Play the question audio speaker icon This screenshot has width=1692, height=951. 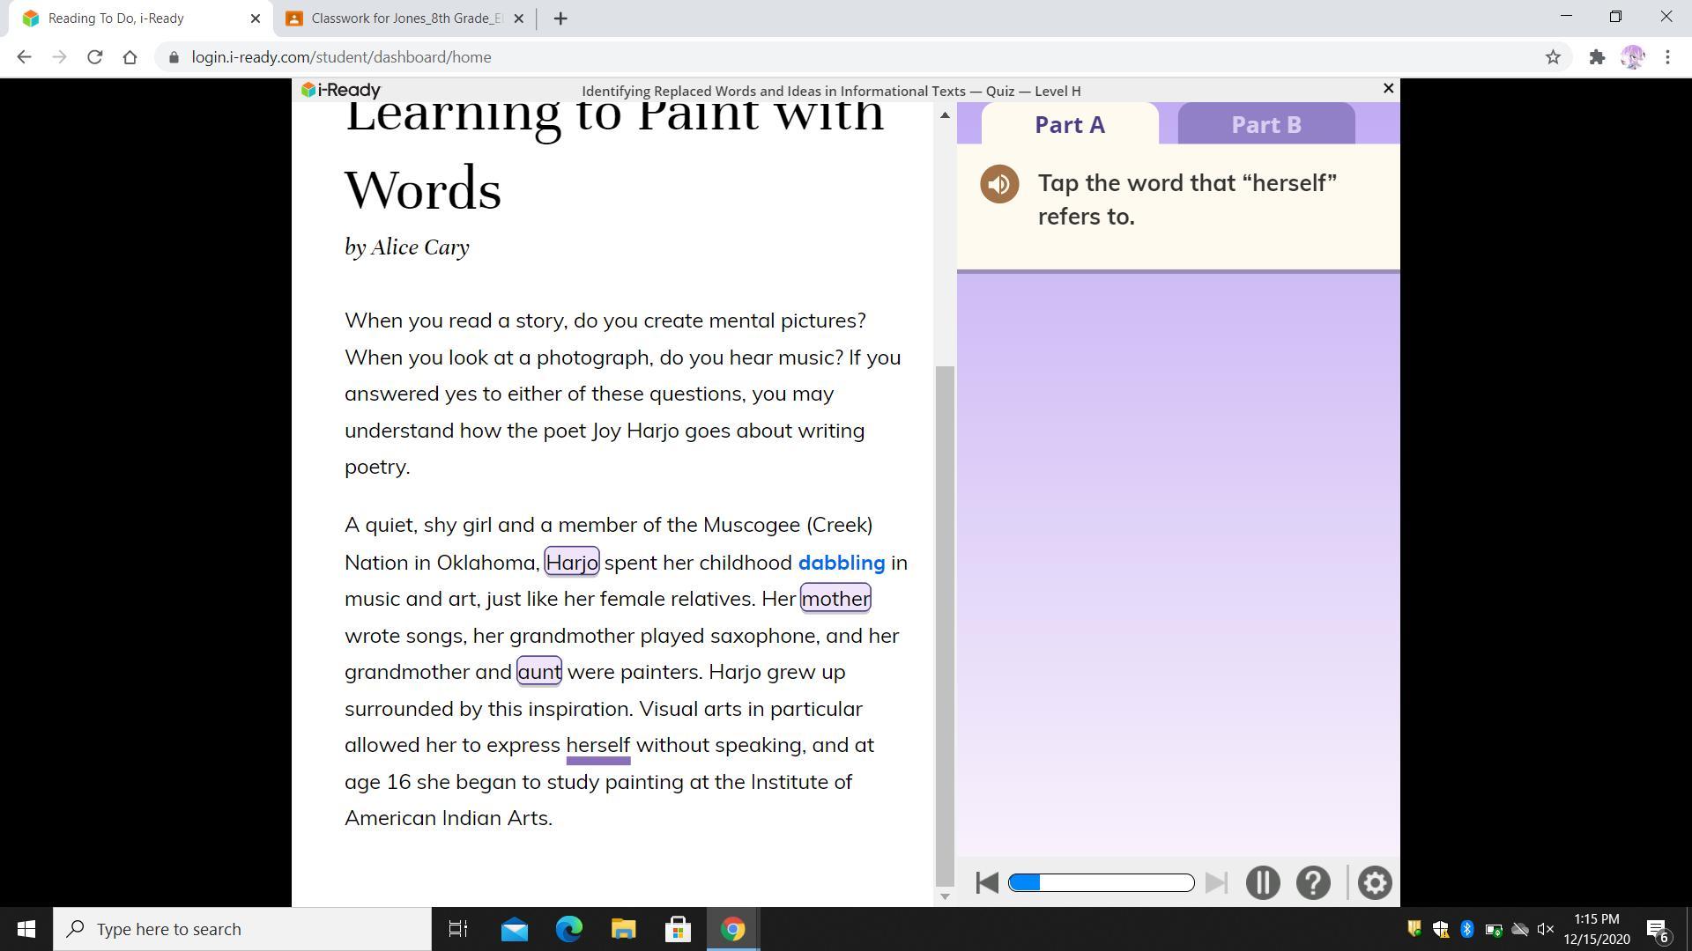pyautogui.click(x=999, y=184)
